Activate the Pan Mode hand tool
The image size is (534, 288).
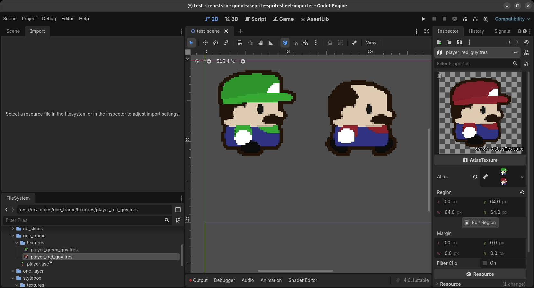tap(261, 43)
